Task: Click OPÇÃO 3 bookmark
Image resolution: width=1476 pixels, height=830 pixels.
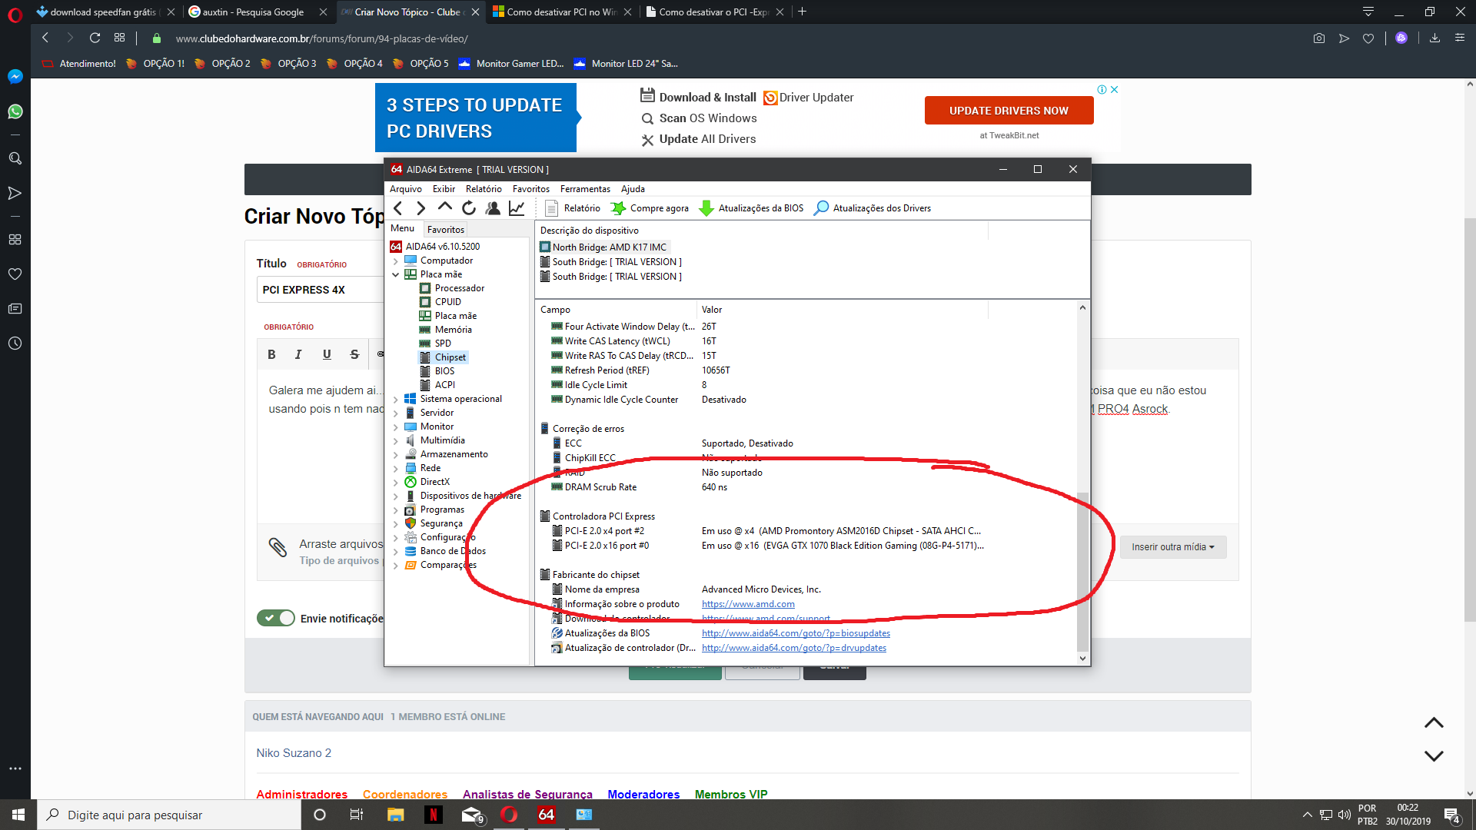Action: (x=288, y=64)
